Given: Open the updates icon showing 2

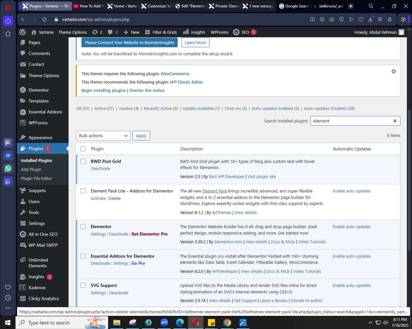Looking at the screenshot, I should [97, 32].
